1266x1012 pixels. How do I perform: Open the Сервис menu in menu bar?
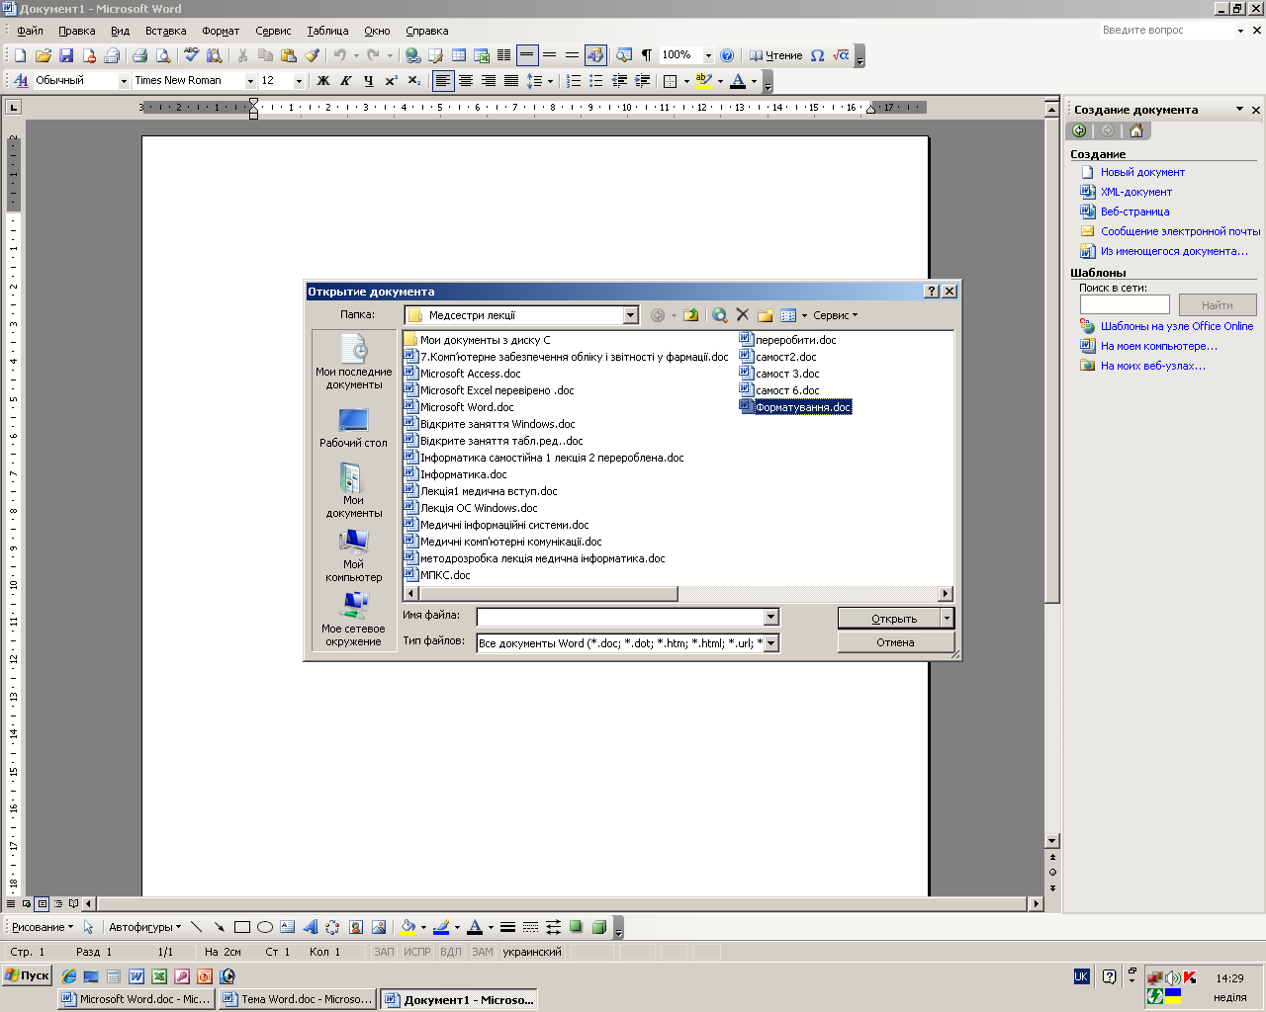(x=273, y=31)
